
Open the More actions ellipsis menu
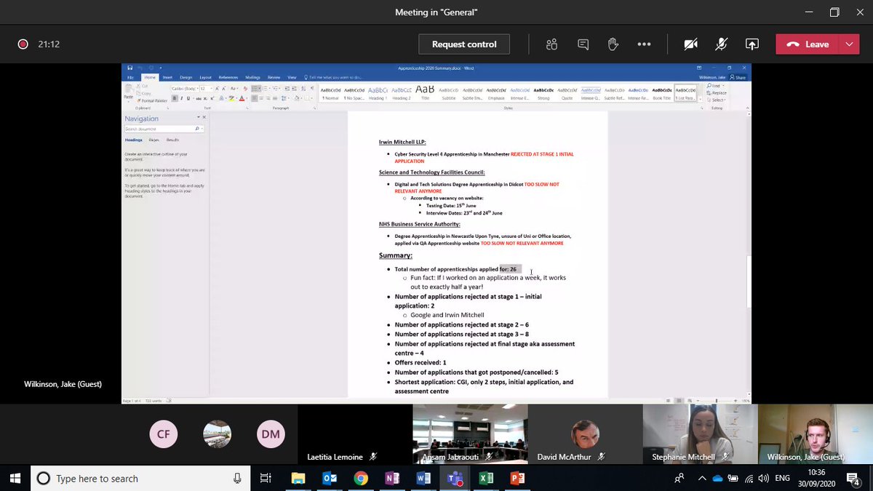tap(644, 44)
